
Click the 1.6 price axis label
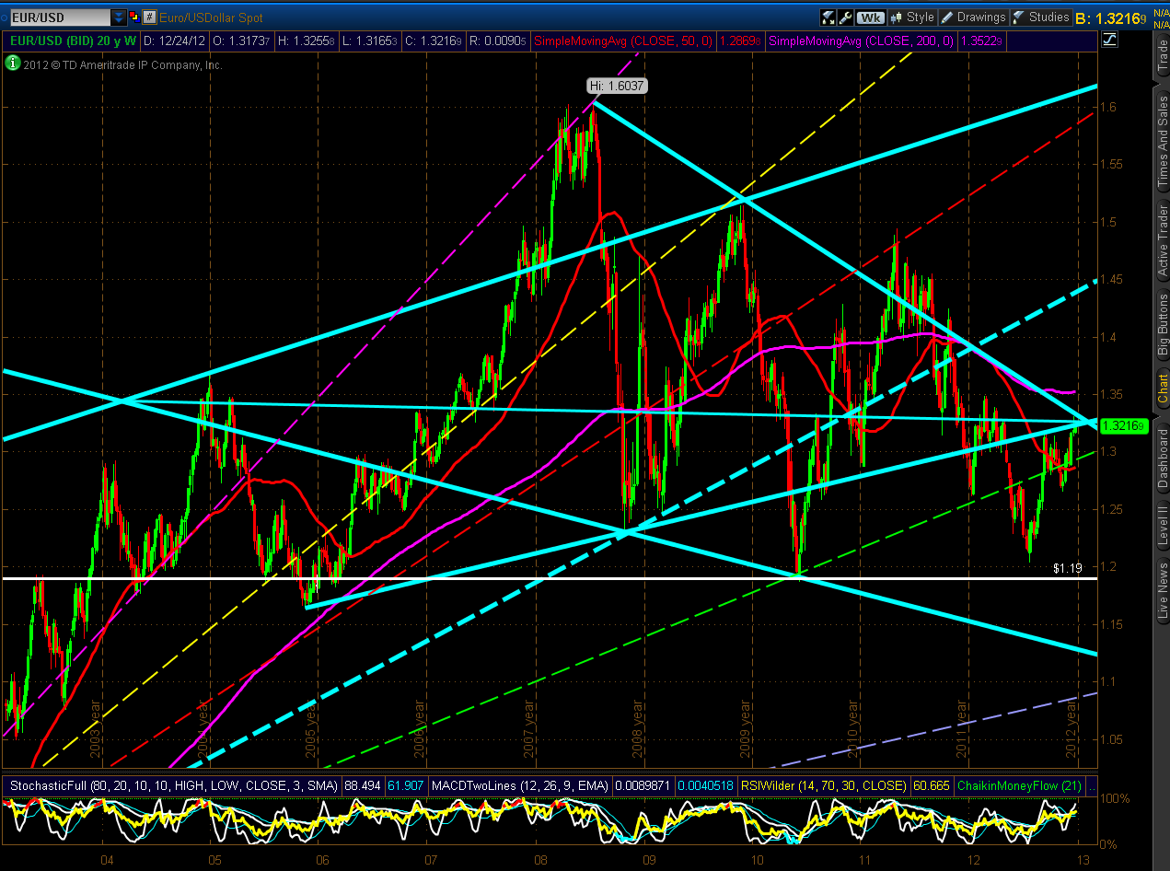(1109, 107)
